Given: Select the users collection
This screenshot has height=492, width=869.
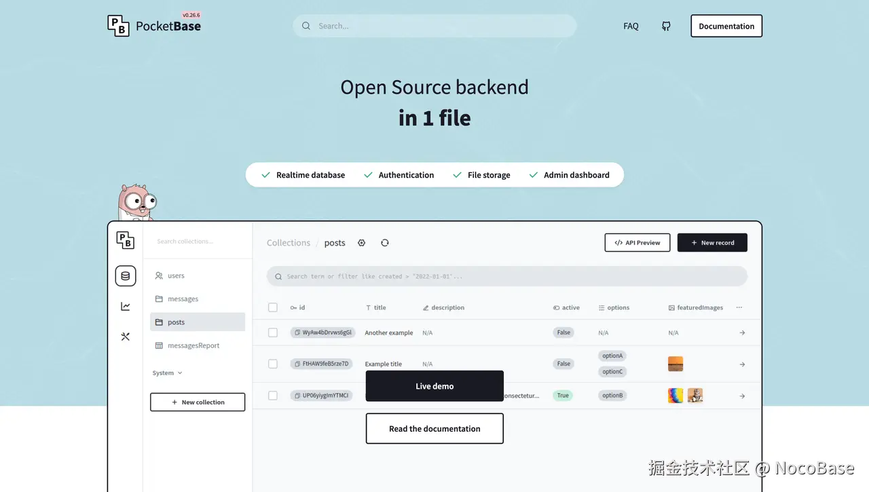Looking at the screenshot, I should tap(198, 276).
